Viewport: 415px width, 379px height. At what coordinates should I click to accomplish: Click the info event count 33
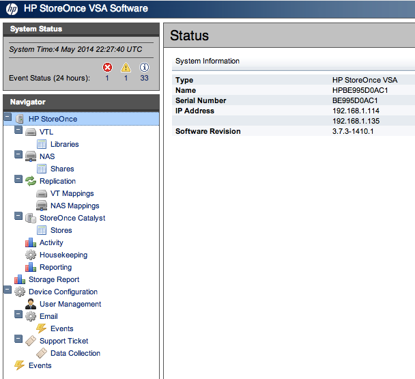(144, 78)
